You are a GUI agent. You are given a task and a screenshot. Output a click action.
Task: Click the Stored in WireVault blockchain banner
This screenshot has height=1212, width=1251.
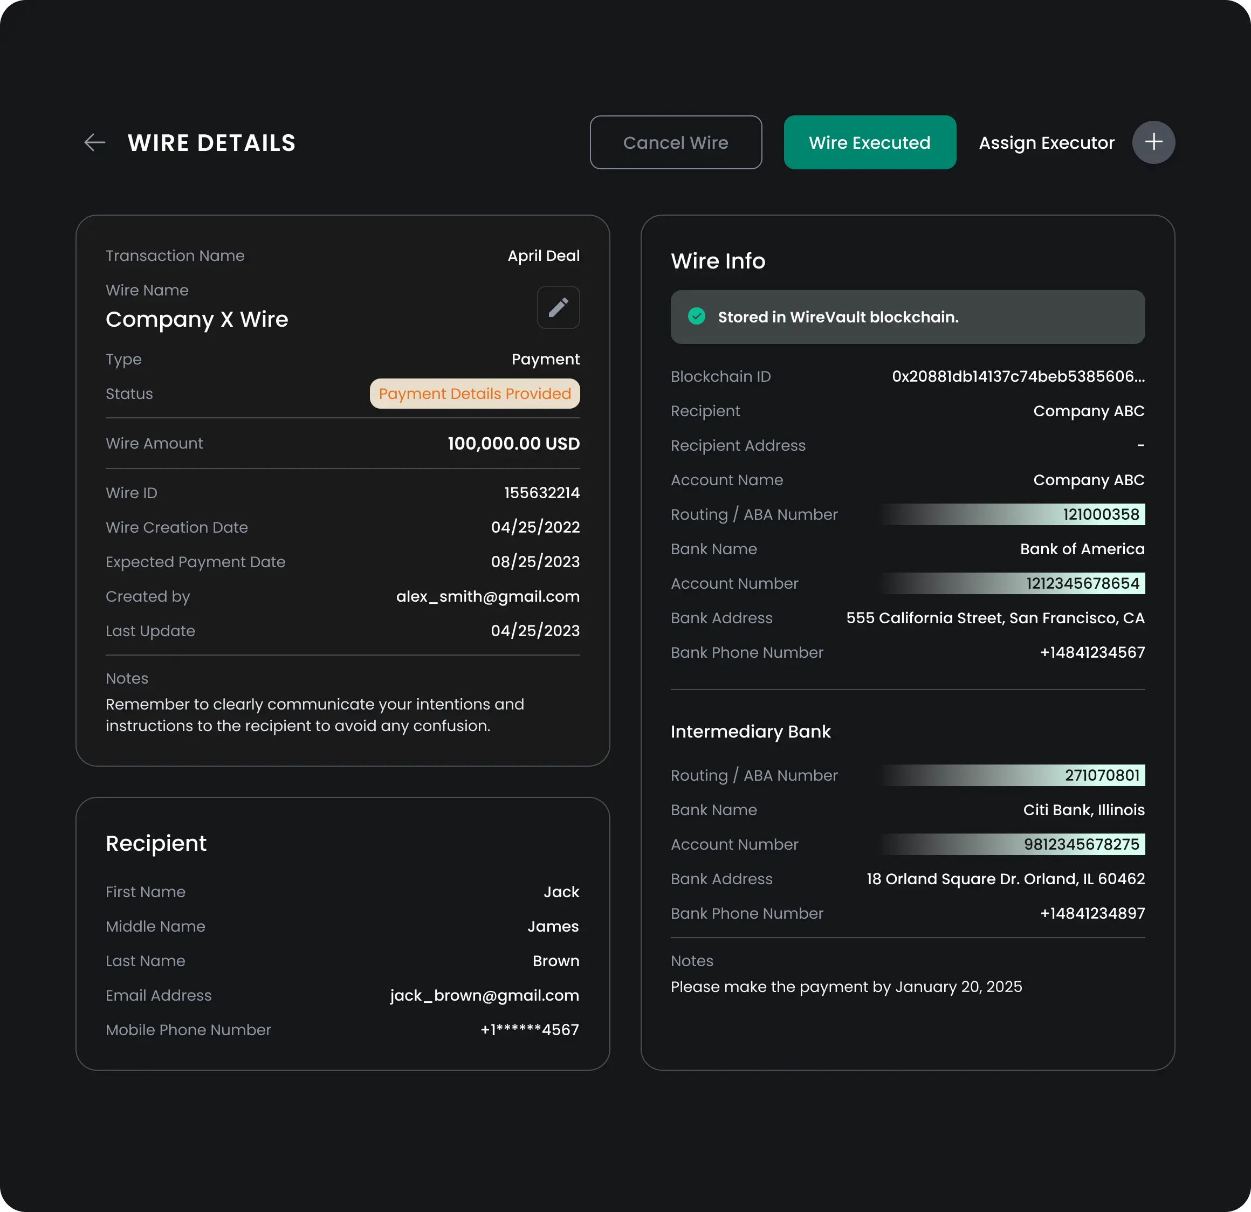pyautogui.click(x=907, y=317)
